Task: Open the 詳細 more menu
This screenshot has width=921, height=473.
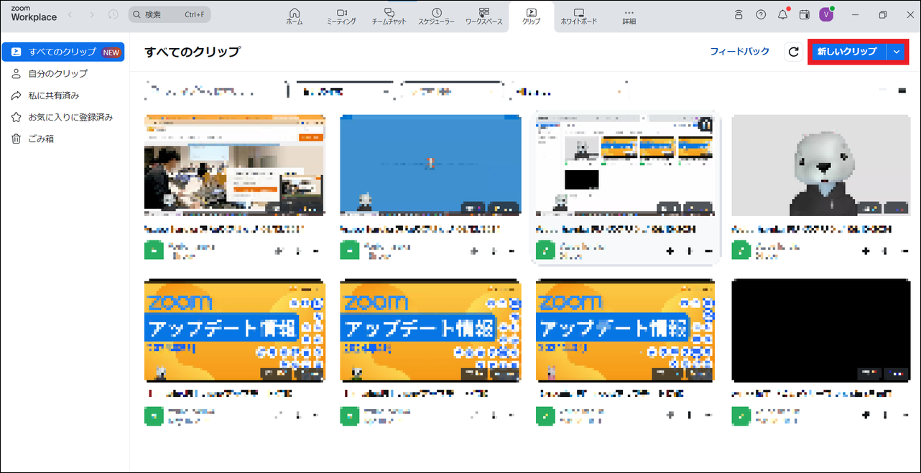Action: (629, 16)
